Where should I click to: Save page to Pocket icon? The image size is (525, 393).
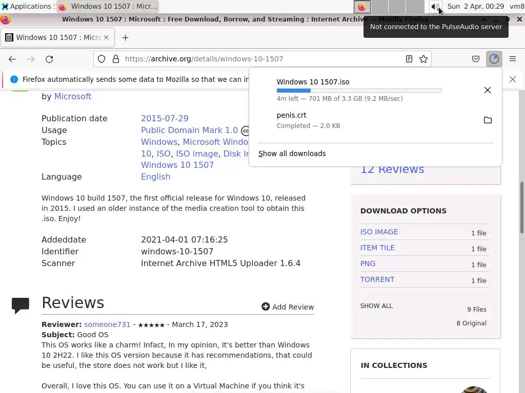click(x=475, y=59)
